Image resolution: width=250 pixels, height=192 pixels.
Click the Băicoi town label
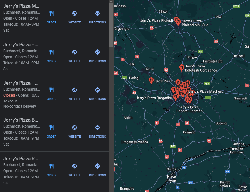coord(163,11)
